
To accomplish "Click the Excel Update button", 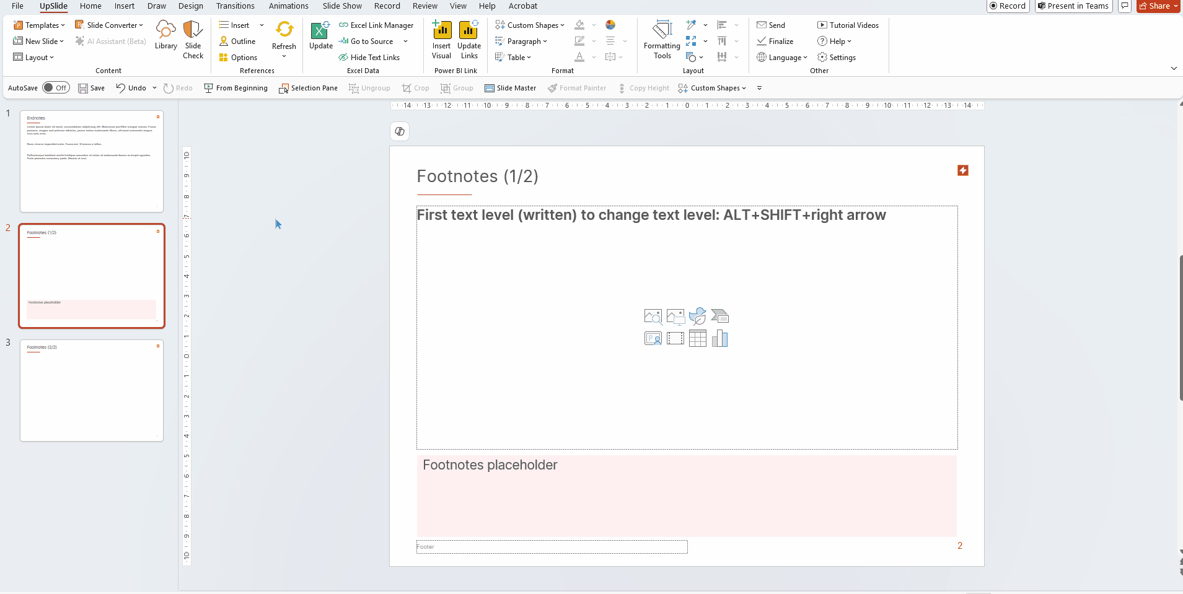I will (x=320, y=35).
